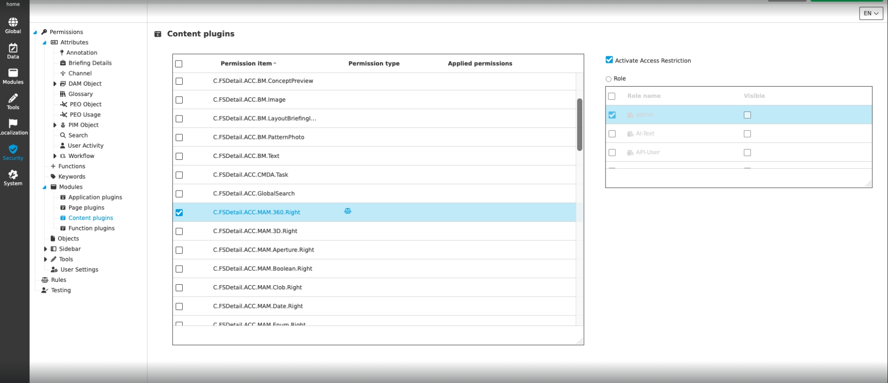Click the Permission type column header

[x=374, y=63]
